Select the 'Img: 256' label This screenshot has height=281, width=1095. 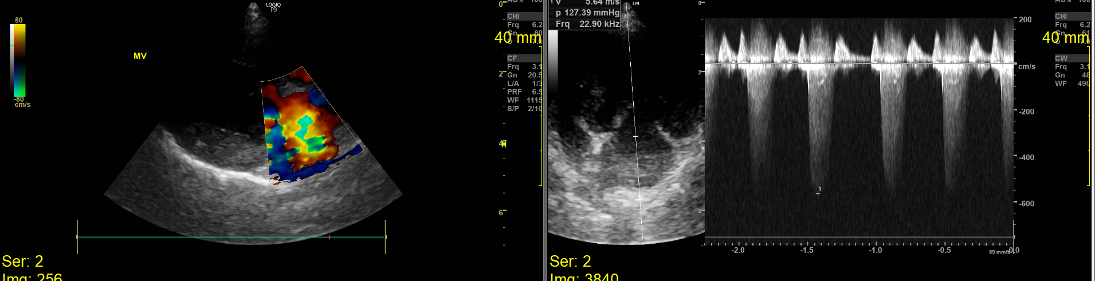32,277
